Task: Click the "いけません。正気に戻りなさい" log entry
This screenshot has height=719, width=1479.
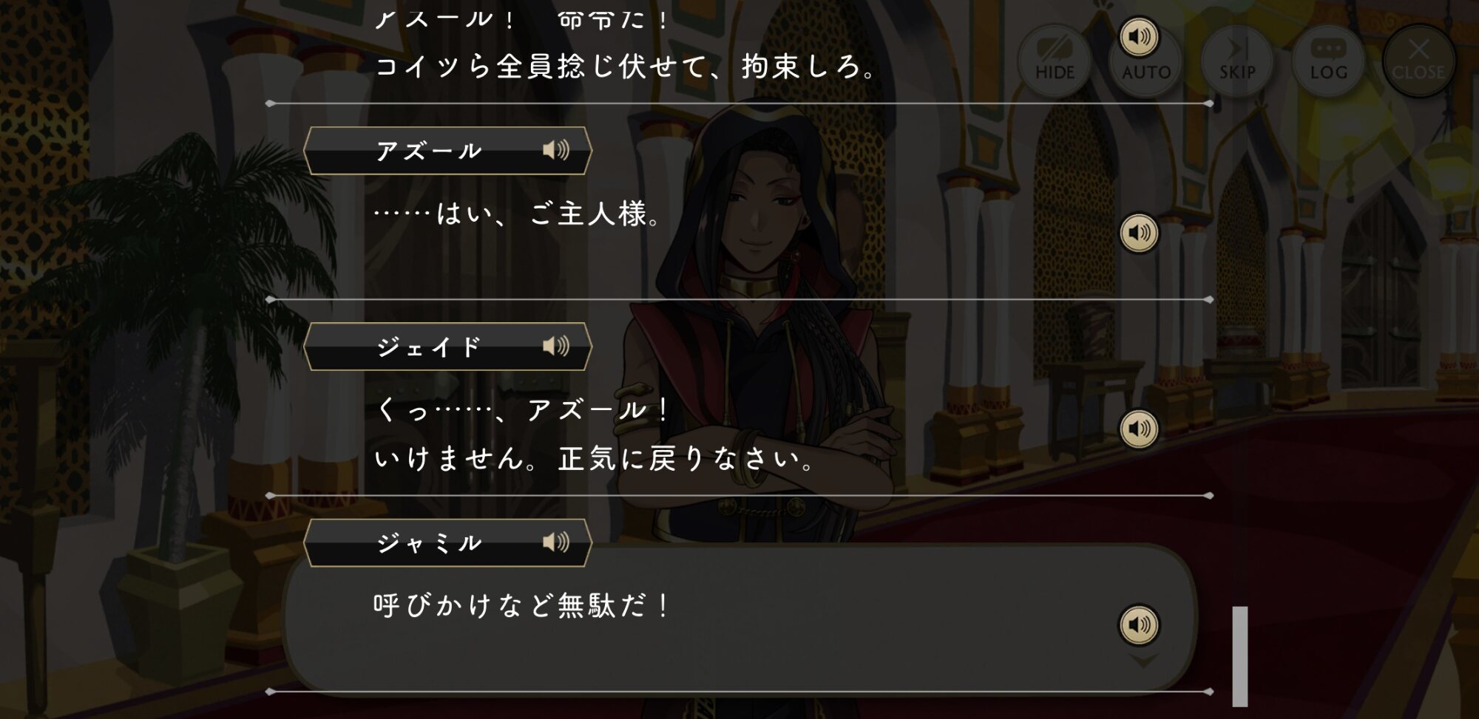Action: pyautogui.click(x=595, y=458)
